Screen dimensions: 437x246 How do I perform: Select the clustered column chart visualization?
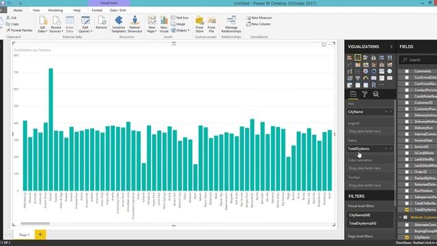click(x=373, y=57)
